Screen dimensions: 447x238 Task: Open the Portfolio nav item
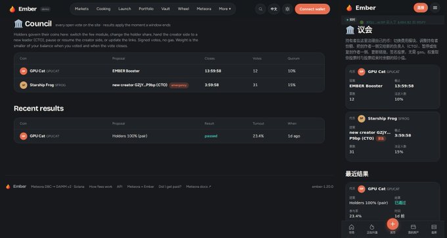pos(146,9)
